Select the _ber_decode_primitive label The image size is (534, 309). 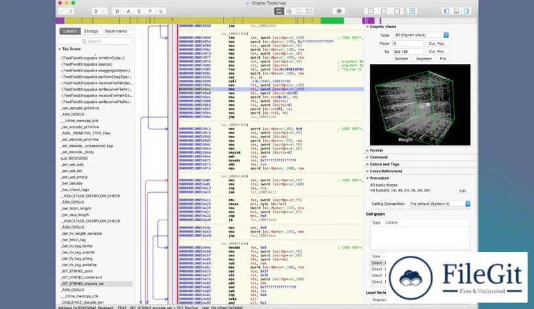80,109
